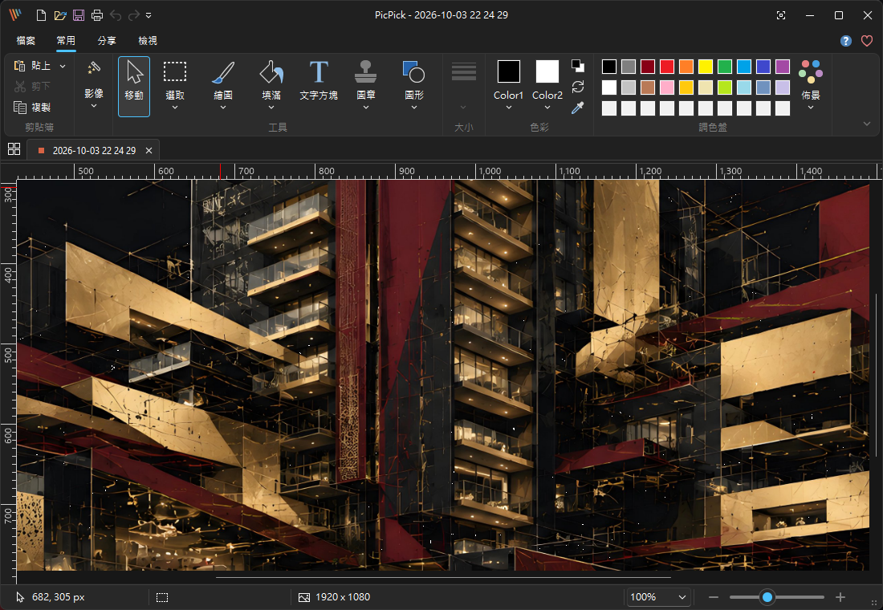Image resolution: width=883 pixels, height=610 pixels.
Task: Select the 圖章 (Stamp) tool
Action: tap(365, 86)
